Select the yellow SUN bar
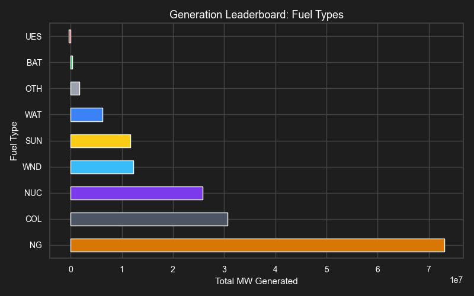 tap(101, 141)
